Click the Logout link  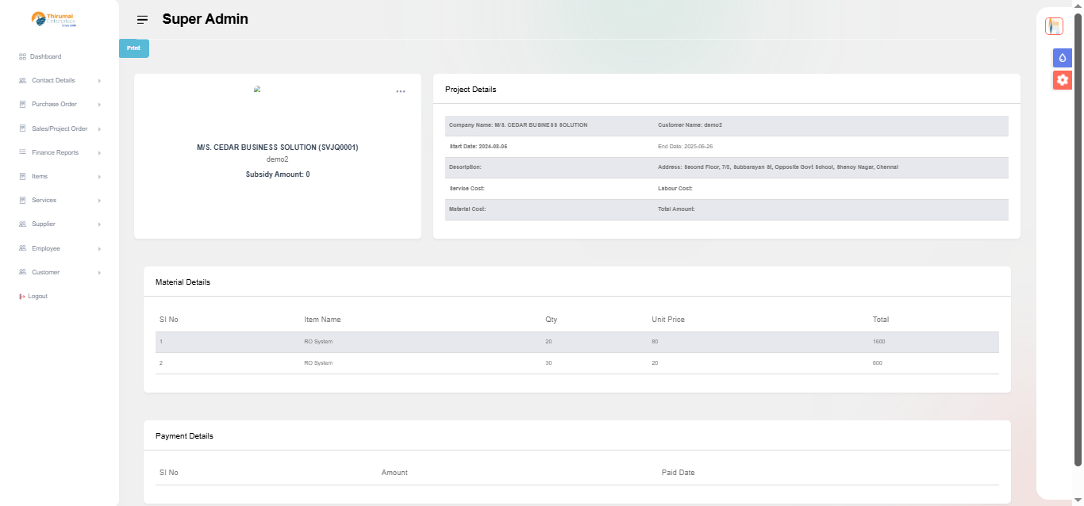click(x=37, y=297)
